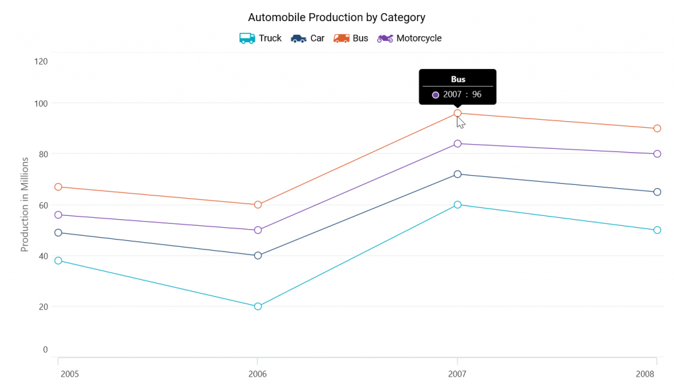The width and height of the screenshot is (674, 391).
Task: Toggle the Bus series legend text
Action: click(x=360, y=38)
